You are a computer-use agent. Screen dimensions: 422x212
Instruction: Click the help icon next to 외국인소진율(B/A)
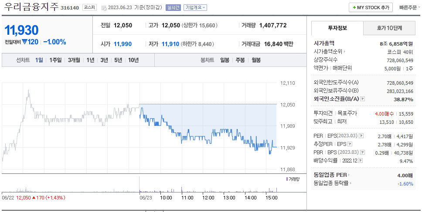click(x=363, y=99)
